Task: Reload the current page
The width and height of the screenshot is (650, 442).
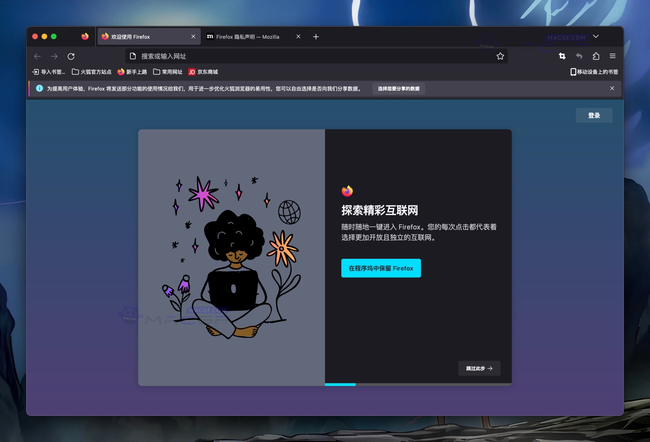Action: point(71,56)
